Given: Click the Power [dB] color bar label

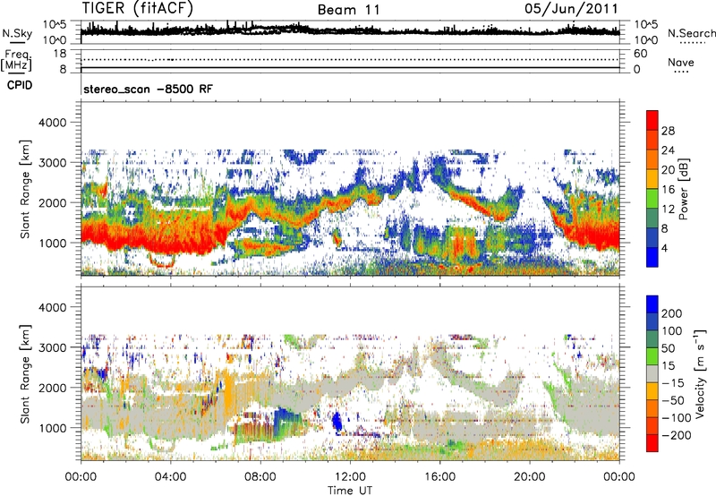Looking at the screenshot, I should click(x=683, y=189).
